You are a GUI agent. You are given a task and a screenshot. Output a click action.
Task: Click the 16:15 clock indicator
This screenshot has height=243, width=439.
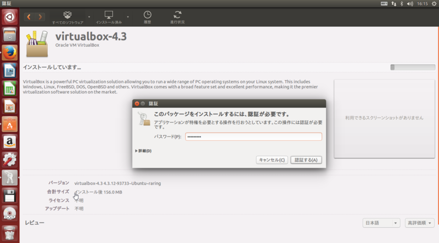(x=422, y=4)
